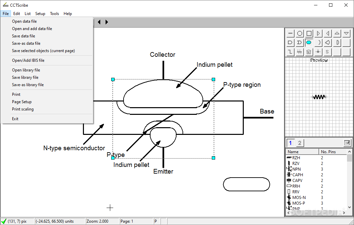Viewport: 354px width, 225px height.
Task: Choose Print from File menu
Action: (47, 94)
